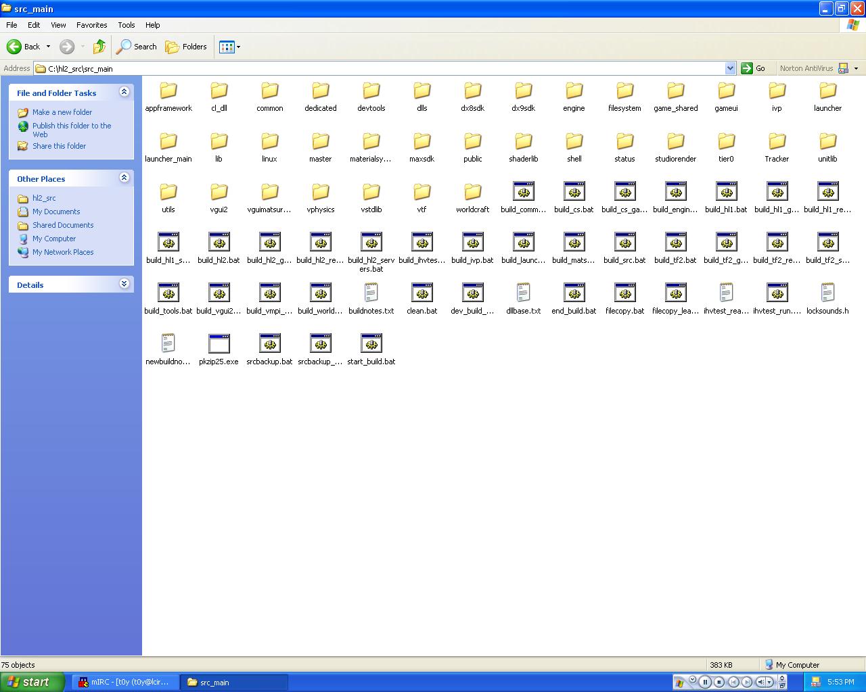
Task: Select the locksounds.h file icon
Action: click(827, 293)
